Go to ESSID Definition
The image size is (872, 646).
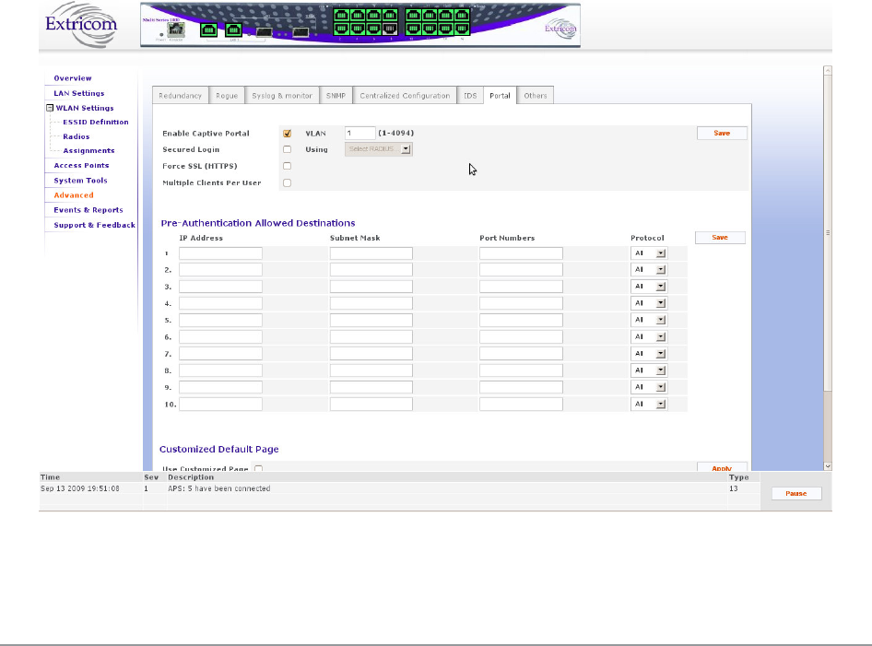(96, 123)
